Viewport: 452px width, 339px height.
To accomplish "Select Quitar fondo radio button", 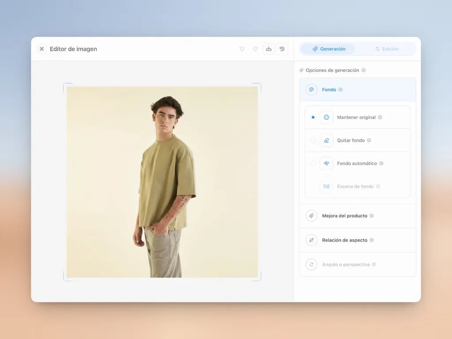I will pyautogui.click(x=313, y=140).
